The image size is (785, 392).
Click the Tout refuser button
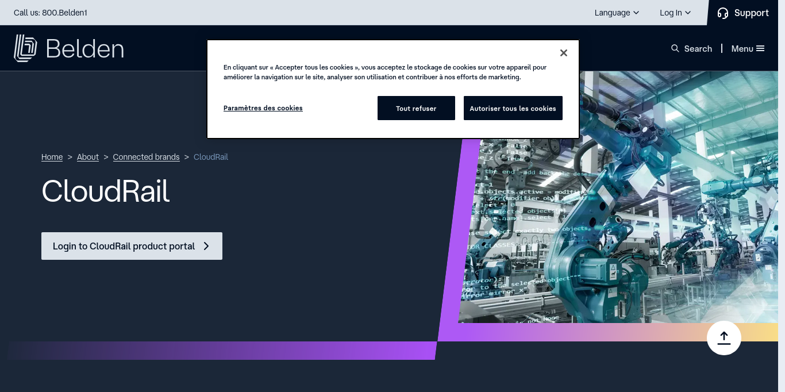point(416,108)
